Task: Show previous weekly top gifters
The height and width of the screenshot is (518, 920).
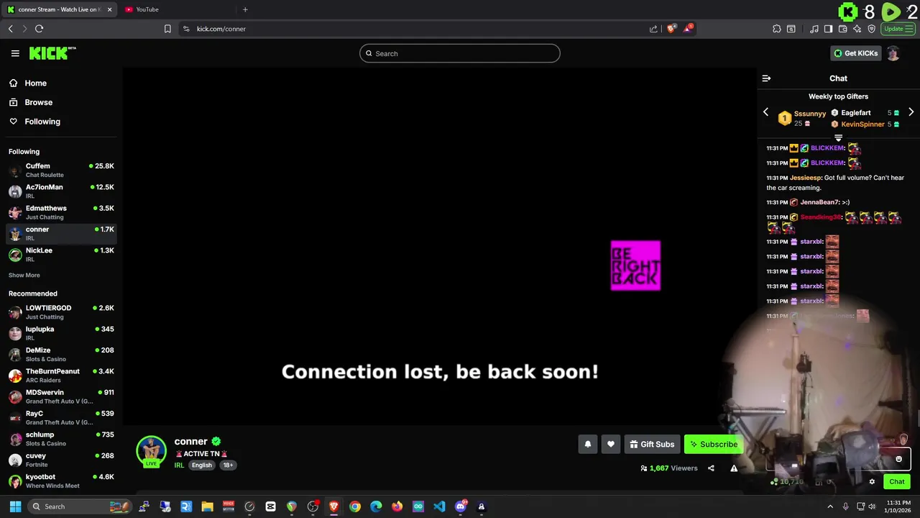Action: point(765,112)
